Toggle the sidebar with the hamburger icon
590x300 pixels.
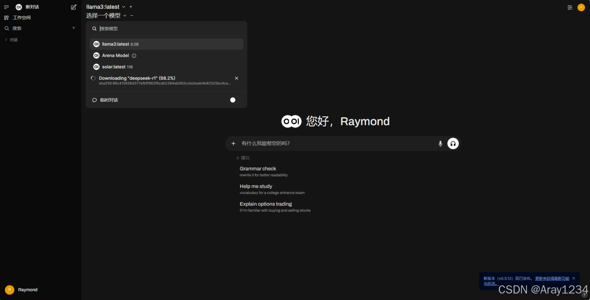[6, 7]
